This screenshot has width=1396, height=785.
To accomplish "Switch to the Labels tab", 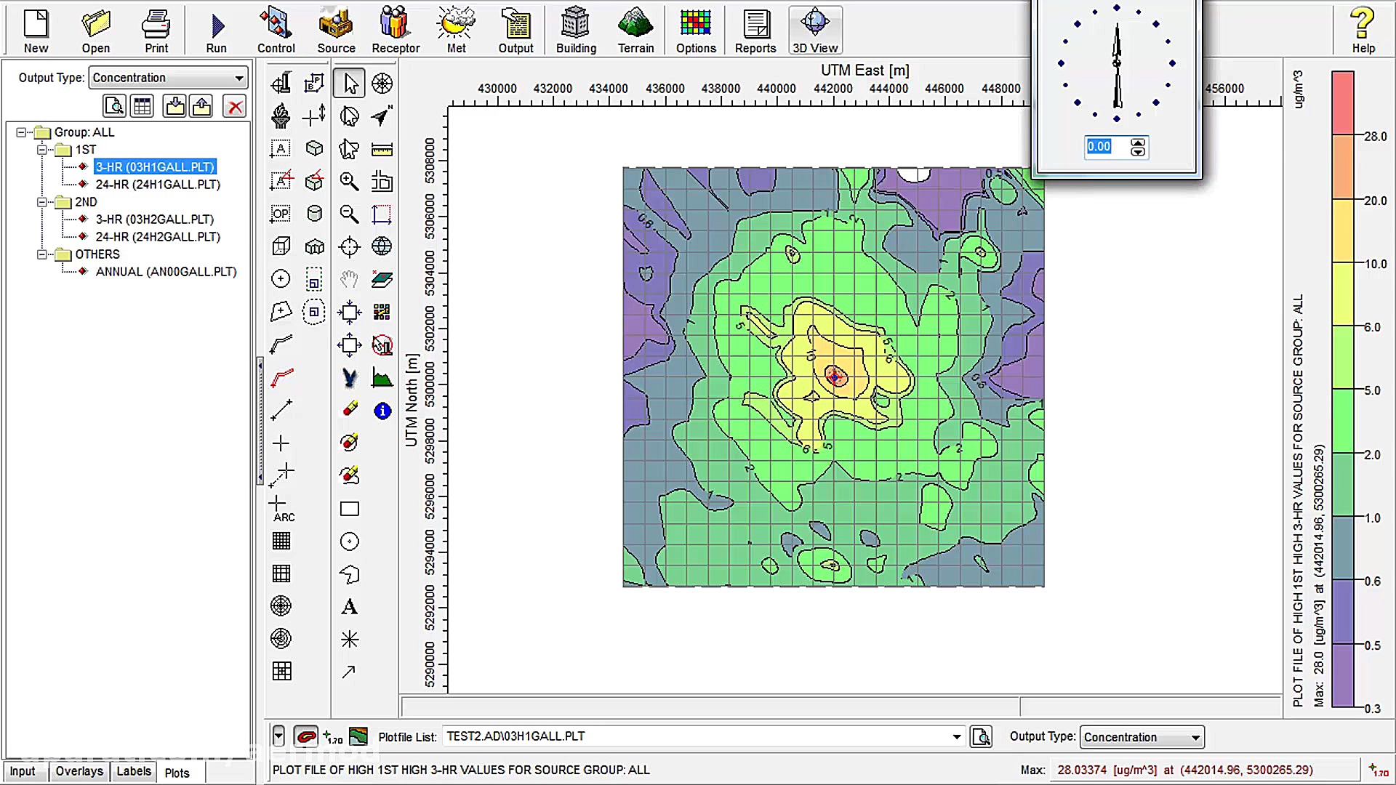I will click(x=134, y=772).
